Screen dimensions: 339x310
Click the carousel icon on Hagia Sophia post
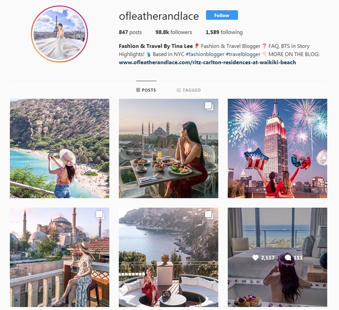click(100, 215)
